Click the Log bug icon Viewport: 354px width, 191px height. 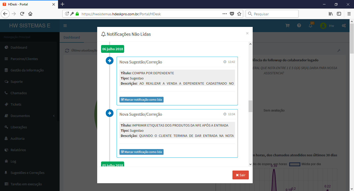[x=6, y=161]
